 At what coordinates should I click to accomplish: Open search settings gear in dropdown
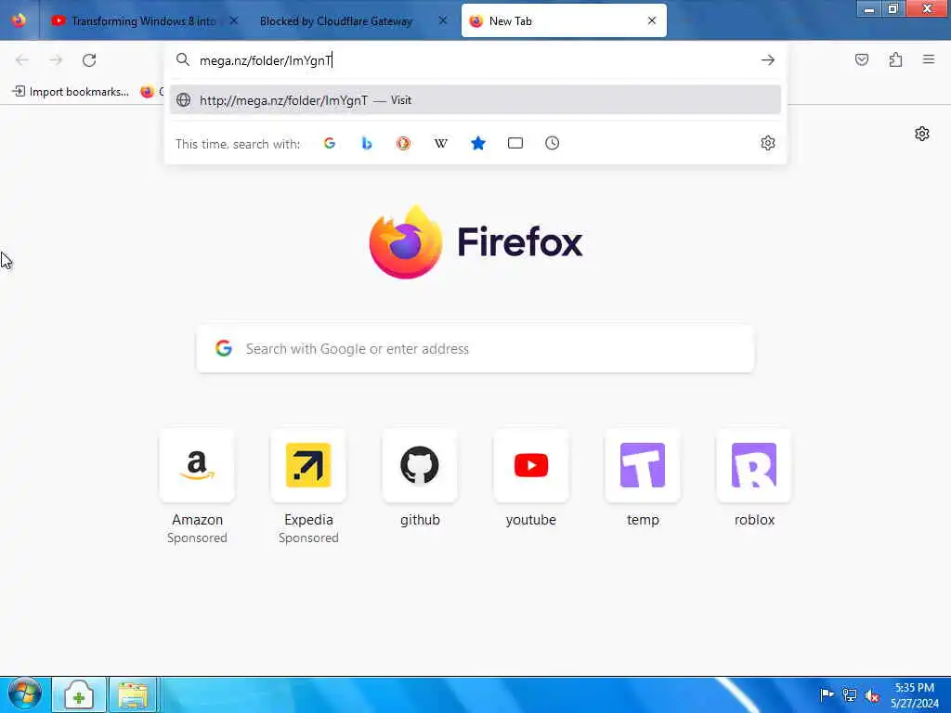[x=768, y=143]
